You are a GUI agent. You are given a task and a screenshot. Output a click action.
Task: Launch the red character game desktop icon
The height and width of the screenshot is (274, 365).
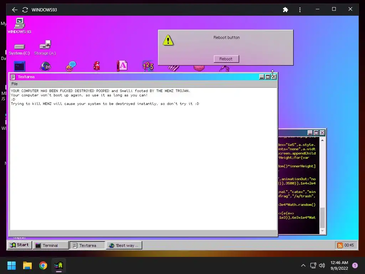click(x=97, y=66)
